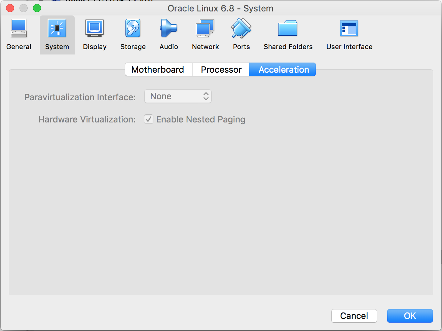Screen dimensions: 442x331
Task: Select the System settings icon
Action: coord(57,34)
